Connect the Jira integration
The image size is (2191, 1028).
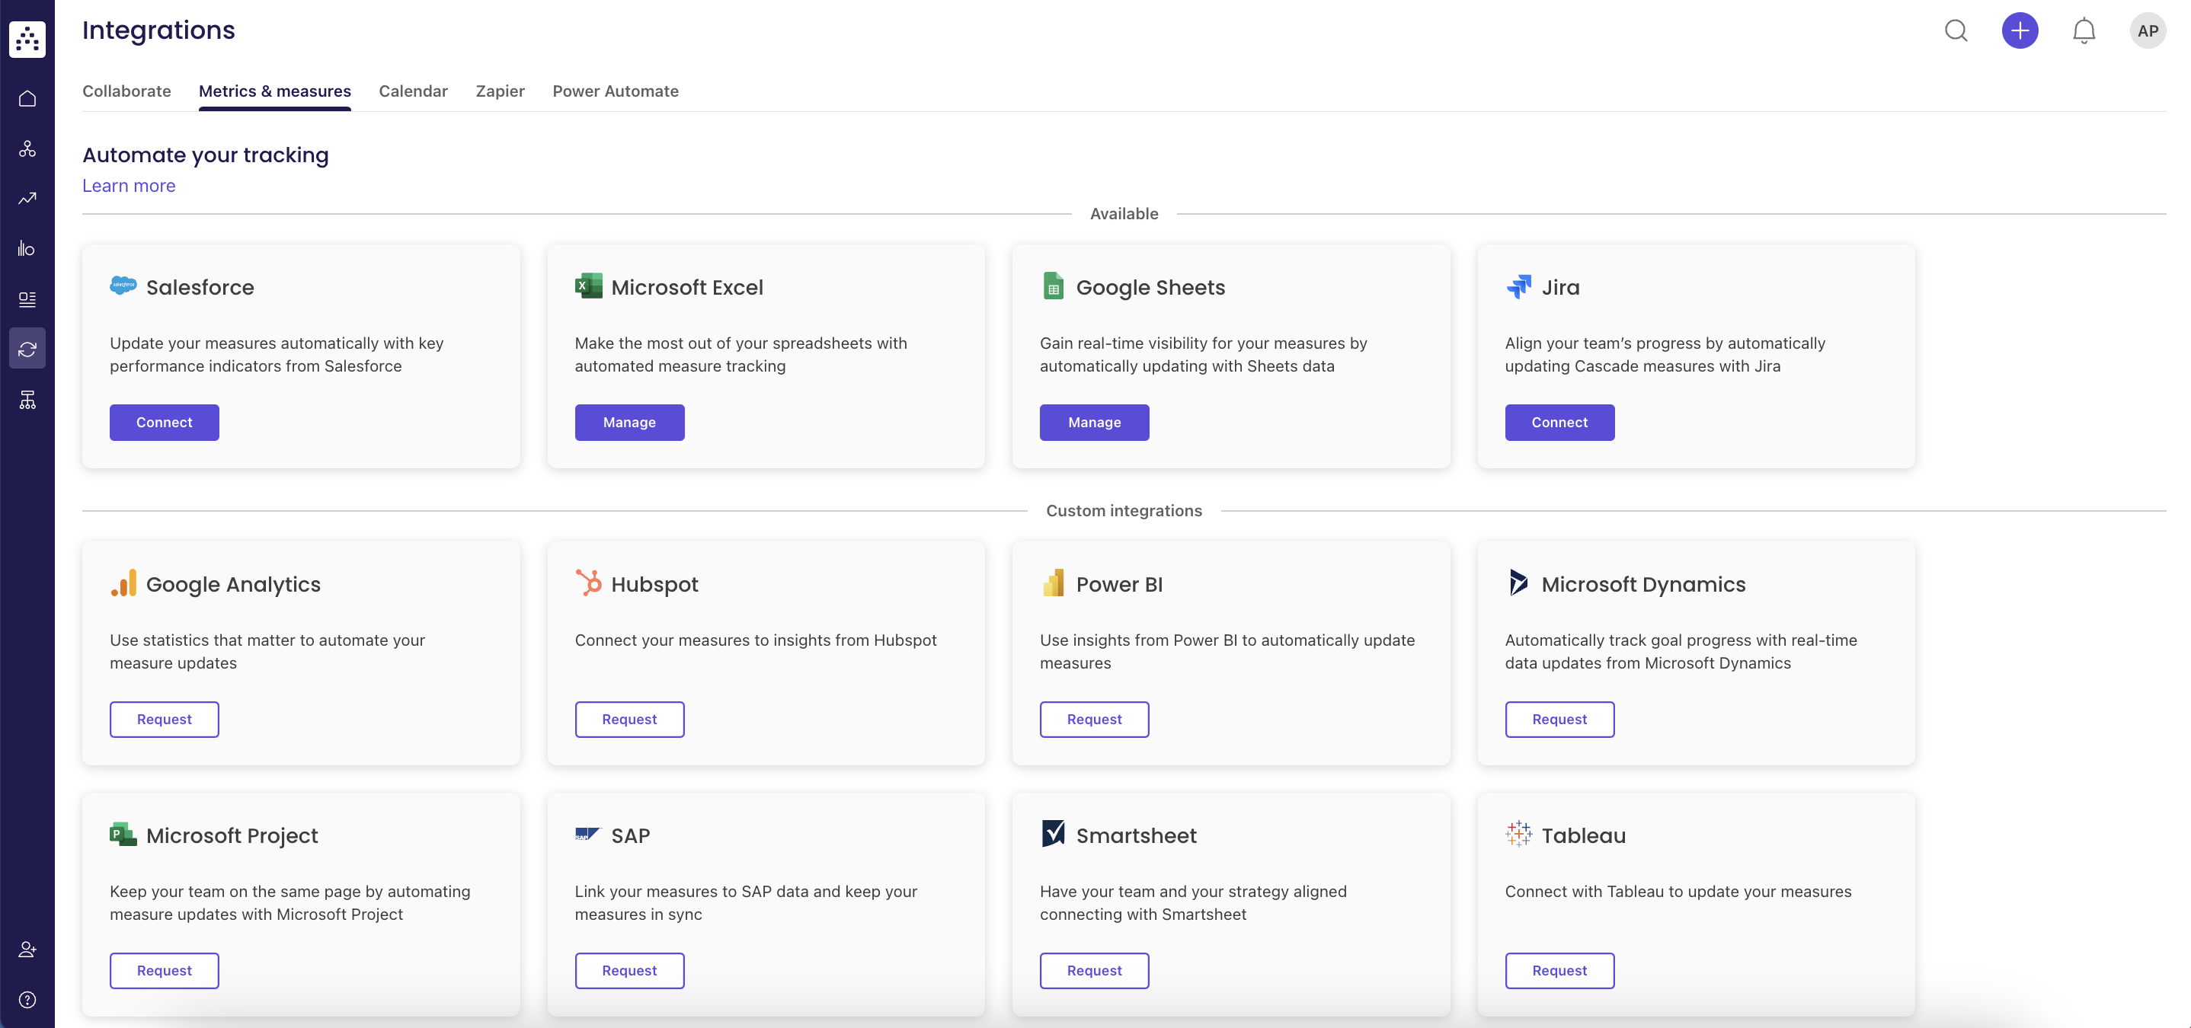coord(1559,422)
